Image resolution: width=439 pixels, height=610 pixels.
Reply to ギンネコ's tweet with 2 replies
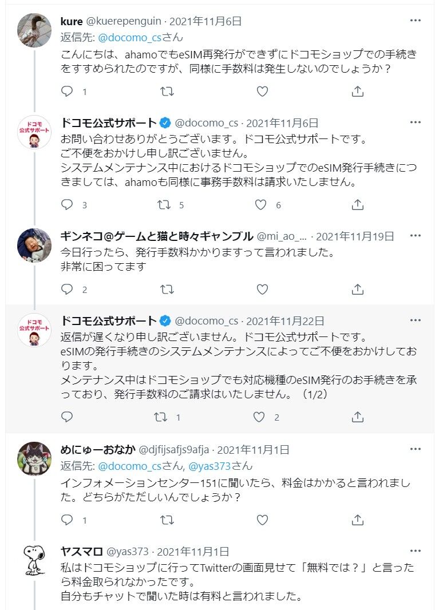tap(68, 290)
